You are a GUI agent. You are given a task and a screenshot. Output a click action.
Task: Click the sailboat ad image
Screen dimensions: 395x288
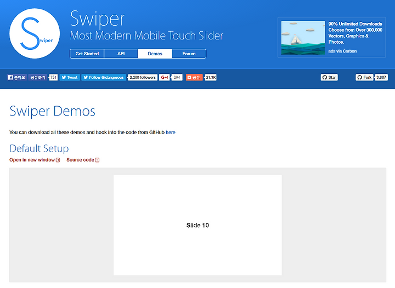(x=303, y=38)
